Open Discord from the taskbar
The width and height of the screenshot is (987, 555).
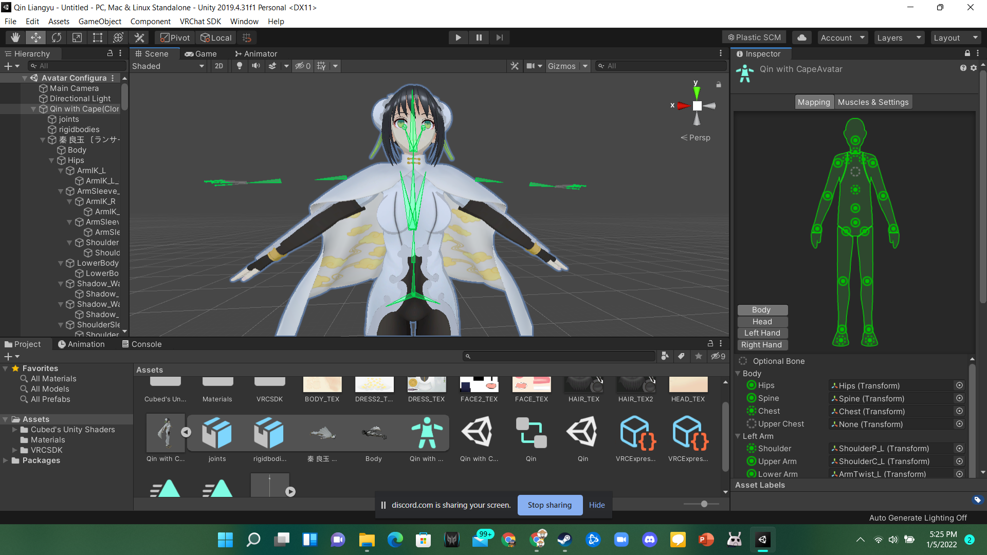pyautogui.click(x=650, y=540)
